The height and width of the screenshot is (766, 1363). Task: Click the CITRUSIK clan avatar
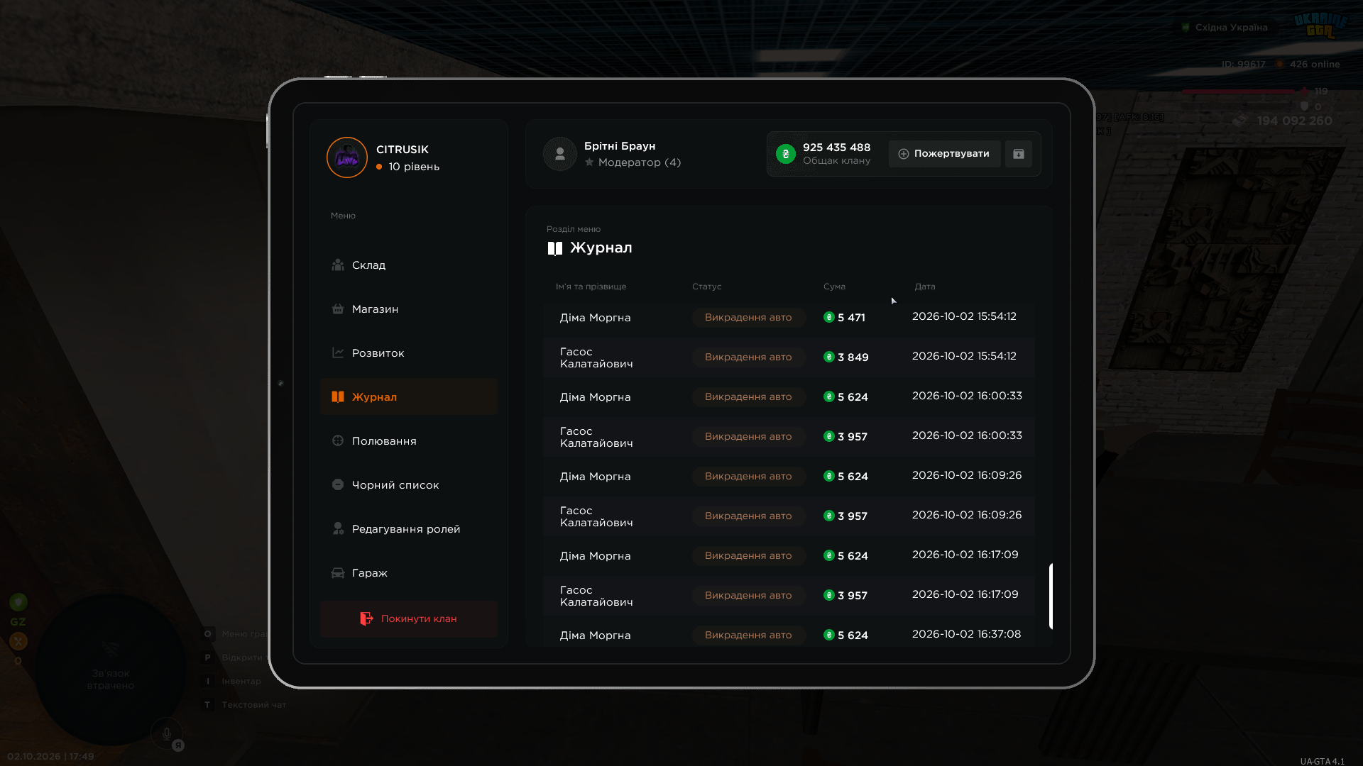(x=347, y=157)
